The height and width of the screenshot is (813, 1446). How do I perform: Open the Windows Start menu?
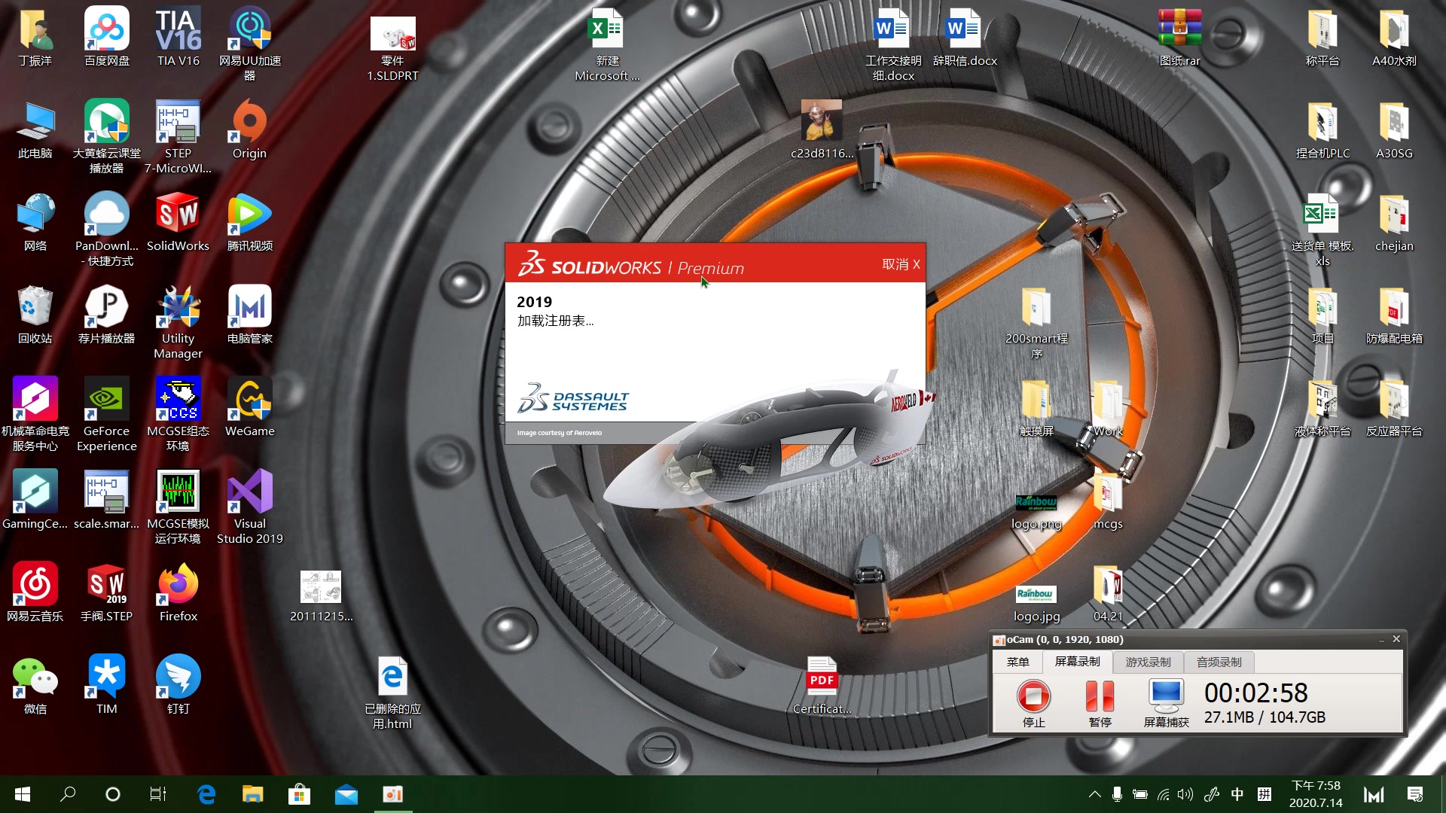click(x=23, y=794)
